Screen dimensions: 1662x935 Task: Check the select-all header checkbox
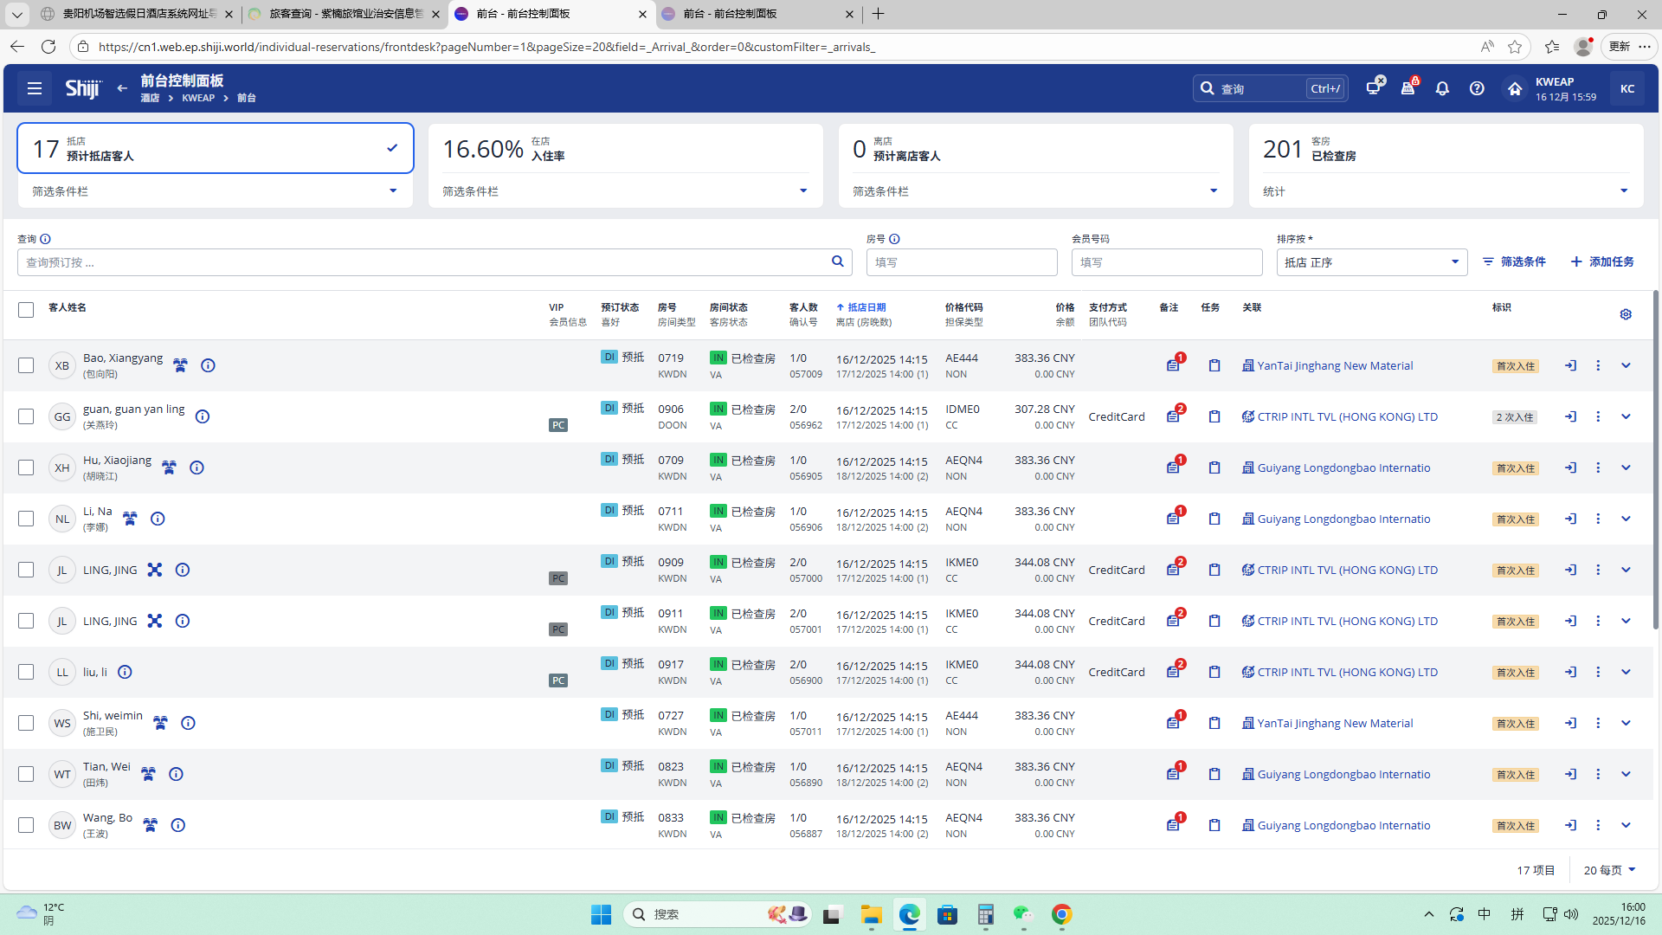[26, 310]
